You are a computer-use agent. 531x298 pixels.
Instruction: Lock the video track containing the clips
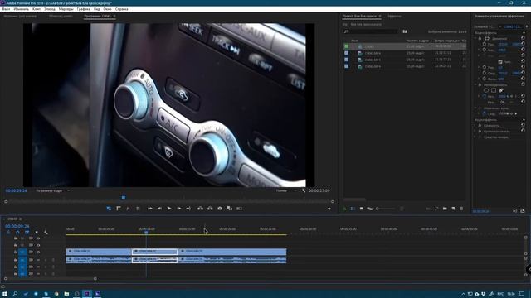pyautogui.click(x=15, y=252)
